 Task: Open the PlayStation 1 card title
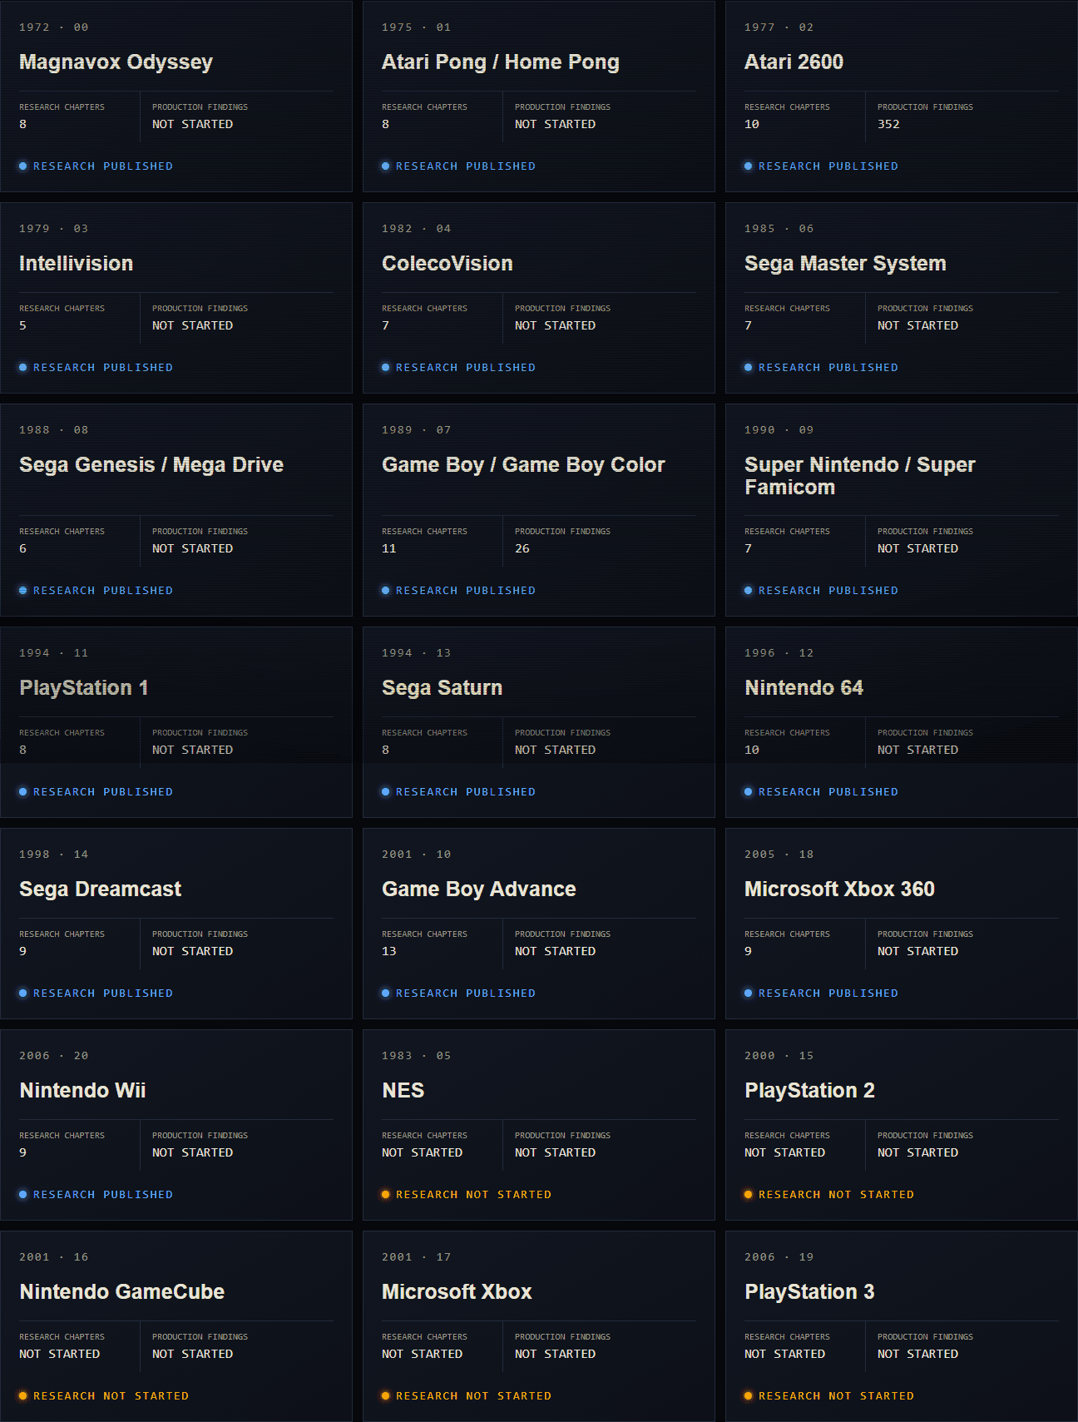(83, 688)
